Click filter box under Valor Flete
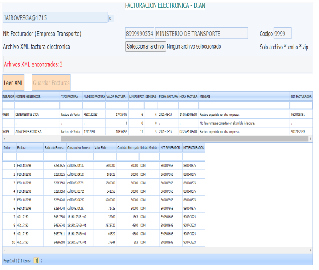This screenshot has width=319, height=270. click(x=105, y=157)
